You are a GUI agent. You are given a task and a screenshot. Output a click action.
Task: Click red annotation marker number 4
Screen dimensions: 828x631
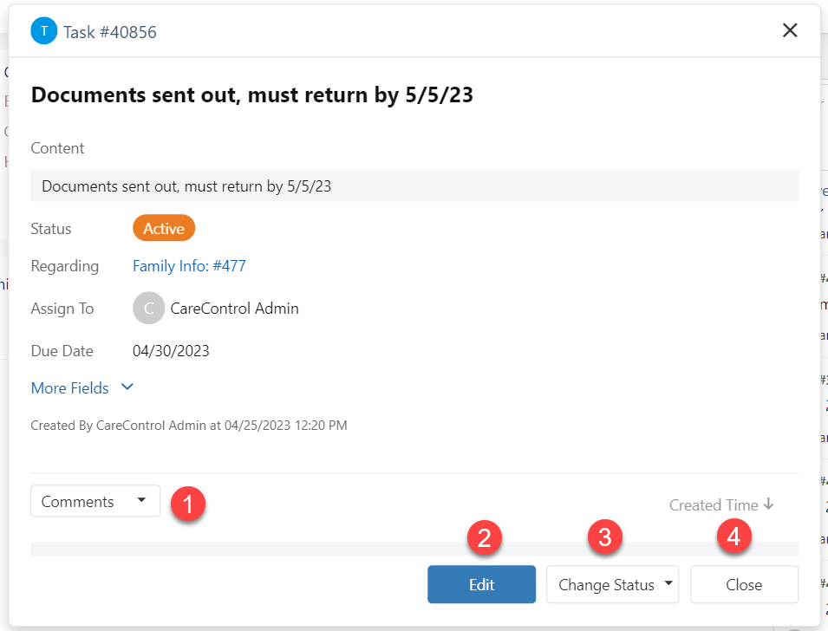[x=733, y=537]
